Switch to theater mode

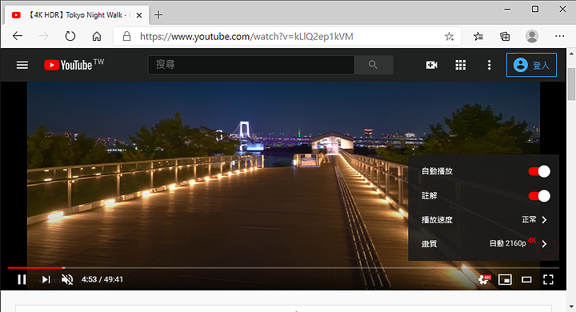[x=526, y=280]
